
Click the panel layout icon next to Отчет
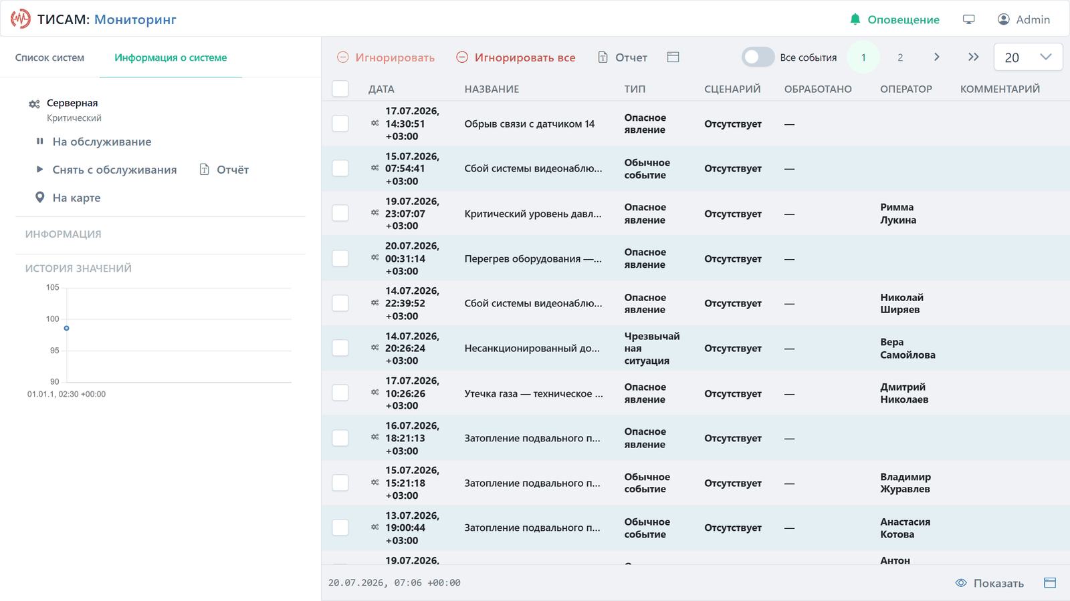pos(673,57)
